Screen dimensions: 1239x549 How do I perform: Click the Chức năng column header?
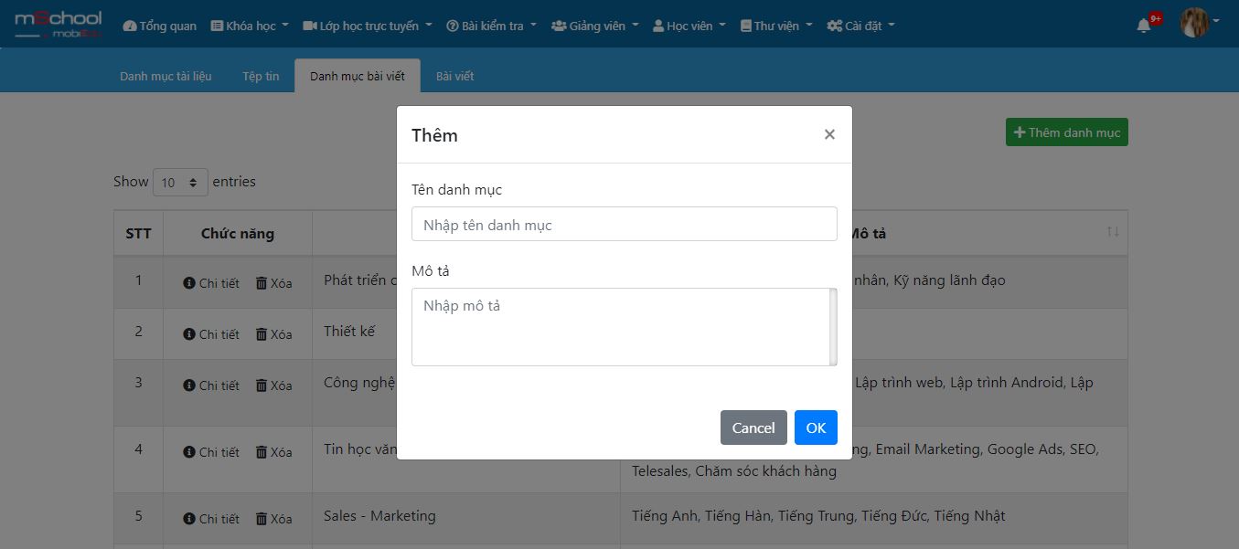[238, 233]
